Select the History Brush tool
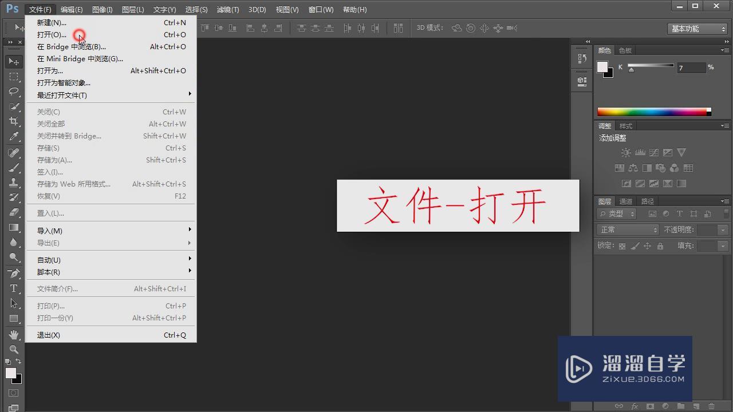733x412 pixels. point(14,197)
